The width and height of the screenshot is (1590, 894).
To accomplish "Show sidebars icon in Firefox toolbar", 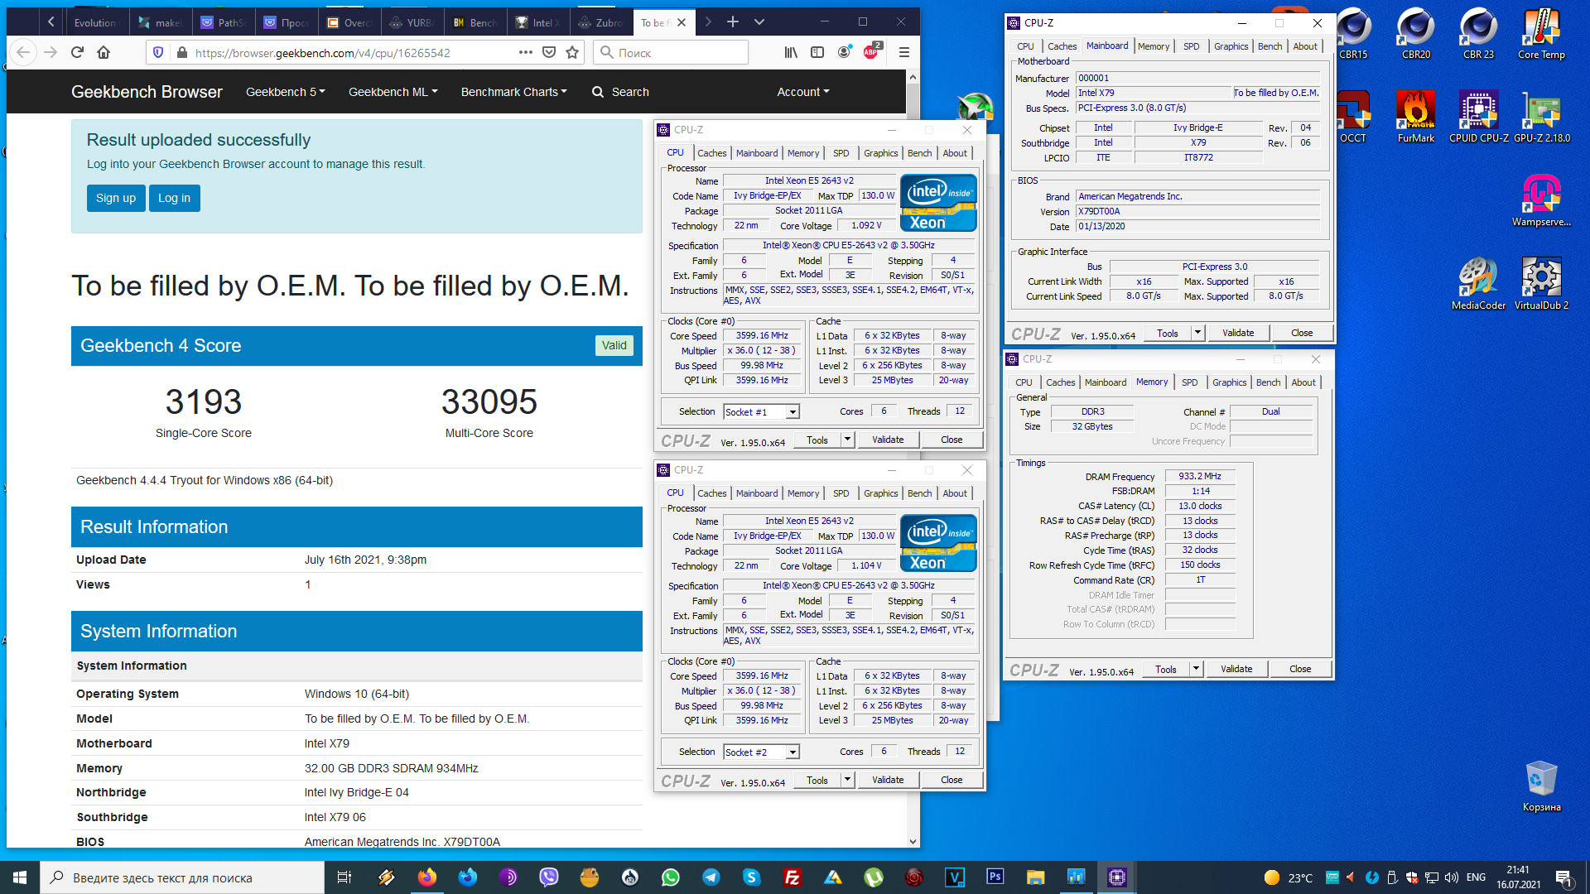I will click(817, 52).
